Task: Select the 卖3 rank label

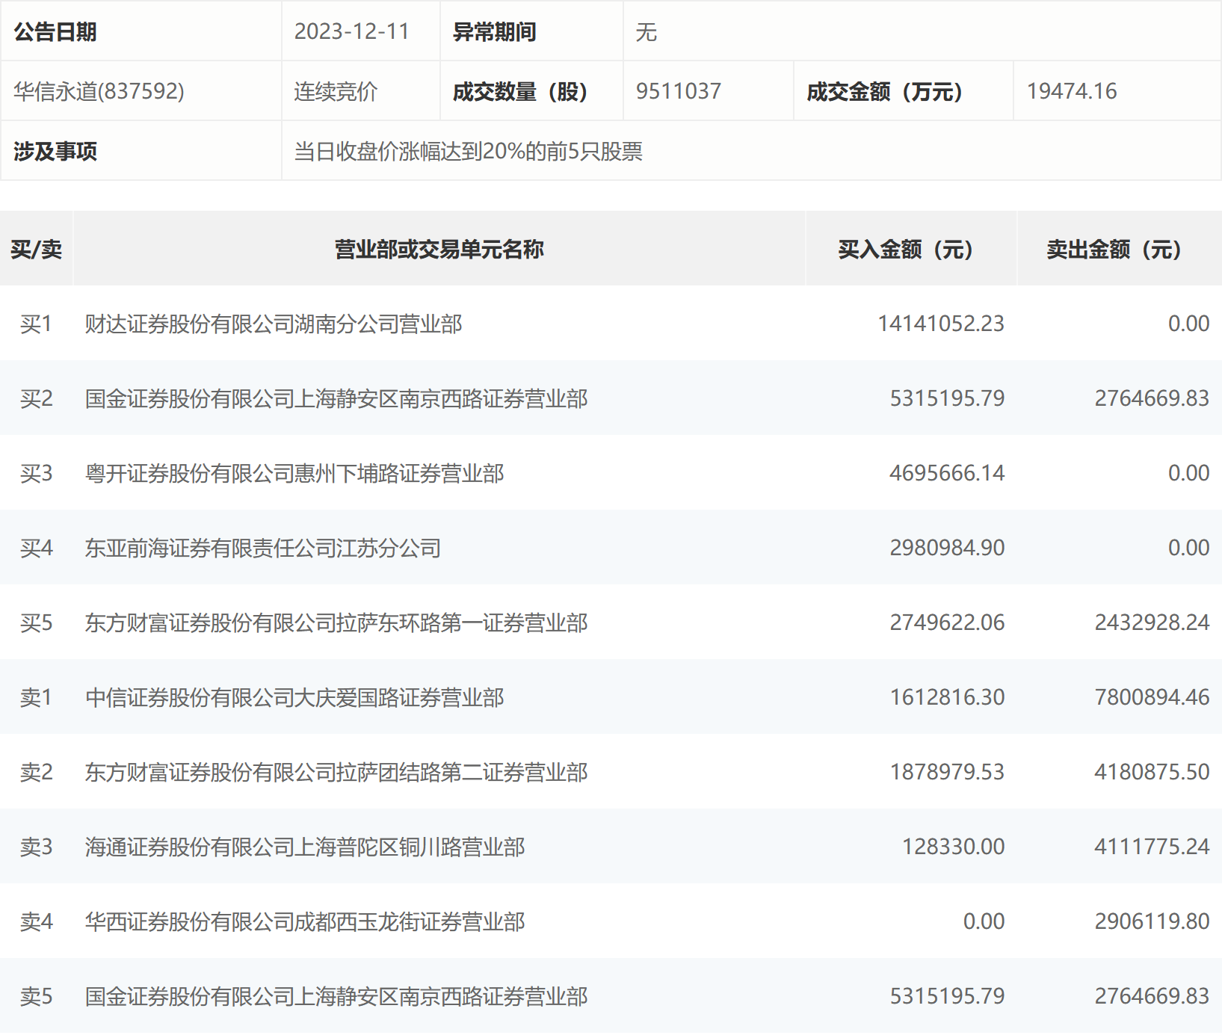Action: point(37,847)
